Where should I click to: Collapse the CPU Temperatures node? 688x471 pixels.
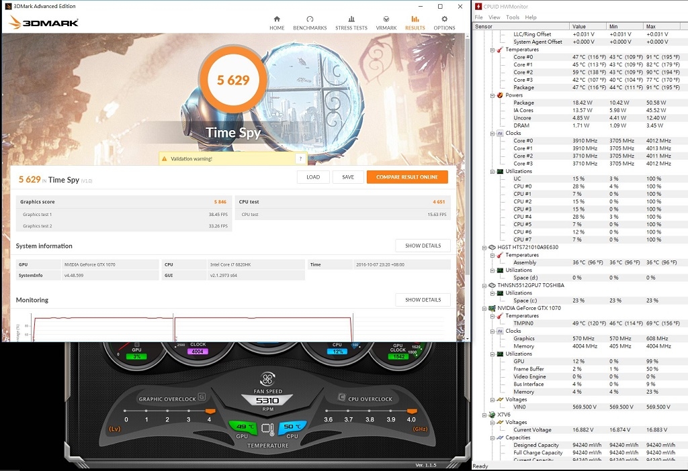[492, 50]
